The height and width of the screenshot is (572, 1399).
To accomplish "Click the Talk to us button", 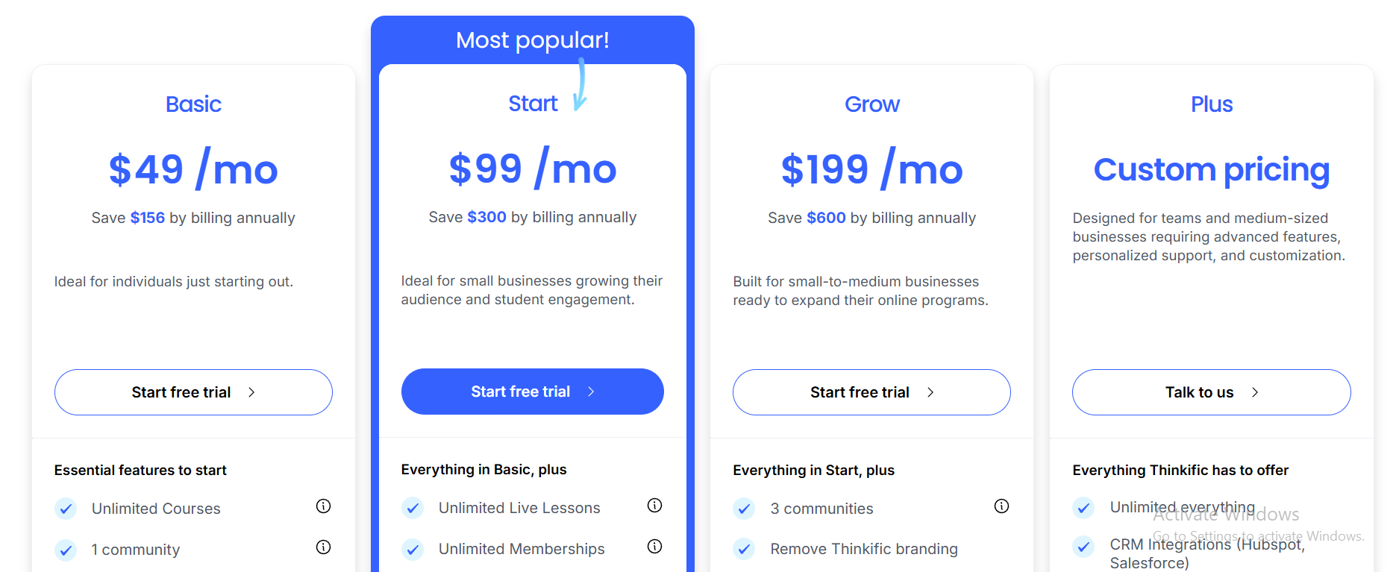I will coord(1212,392).
